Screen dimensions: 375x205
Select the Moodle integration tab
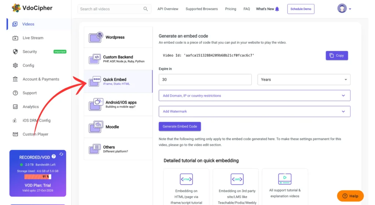coord(118,127)
